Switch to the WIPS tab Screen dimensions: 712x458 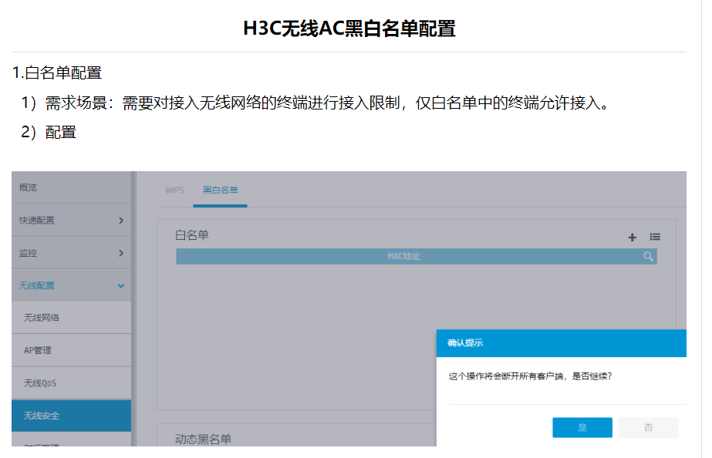pyautogui.click(x=175, y=190)
